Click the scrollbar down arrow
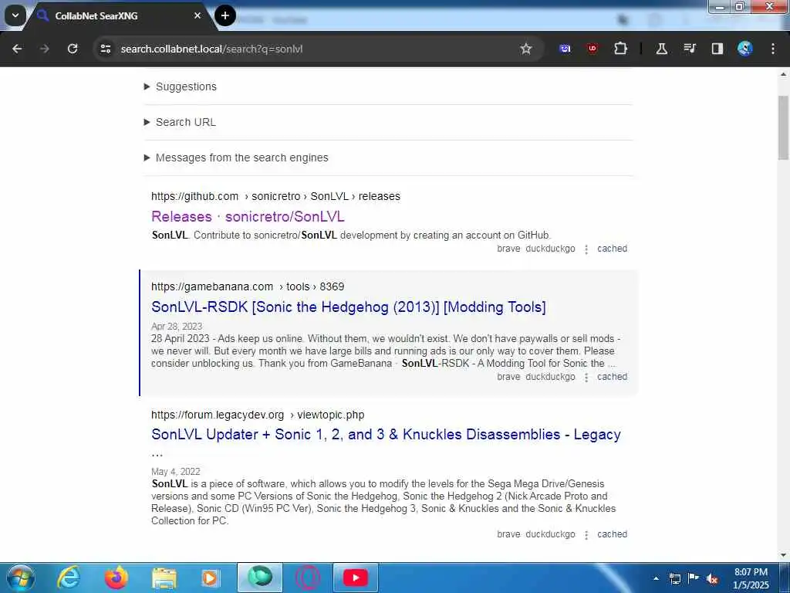 [x=784, y=555]
